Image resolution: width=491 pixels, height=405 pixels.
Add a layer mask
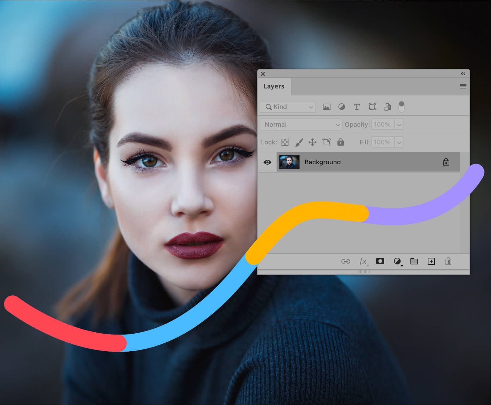pos(380,261)
